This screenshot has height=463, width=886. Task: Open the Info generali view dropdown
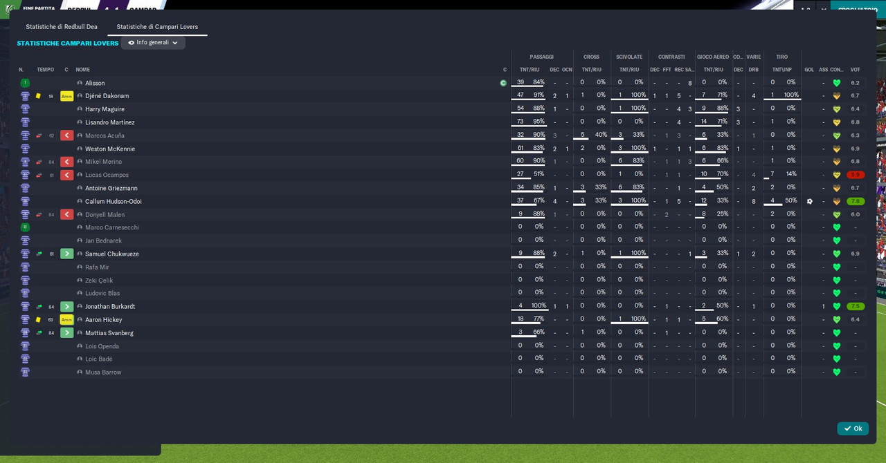click(x=153, y=43)
